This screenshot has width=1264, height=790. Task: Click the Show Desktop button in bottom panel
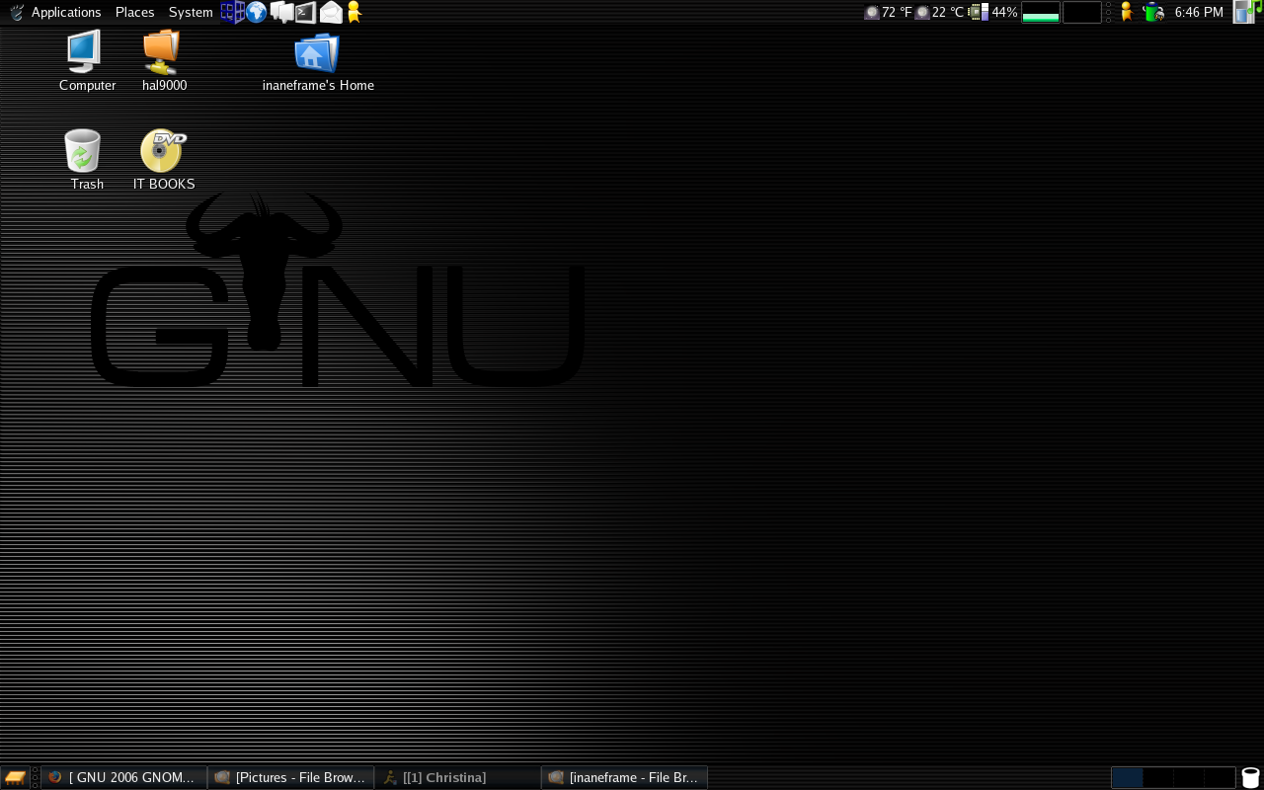tap(15, 777)
